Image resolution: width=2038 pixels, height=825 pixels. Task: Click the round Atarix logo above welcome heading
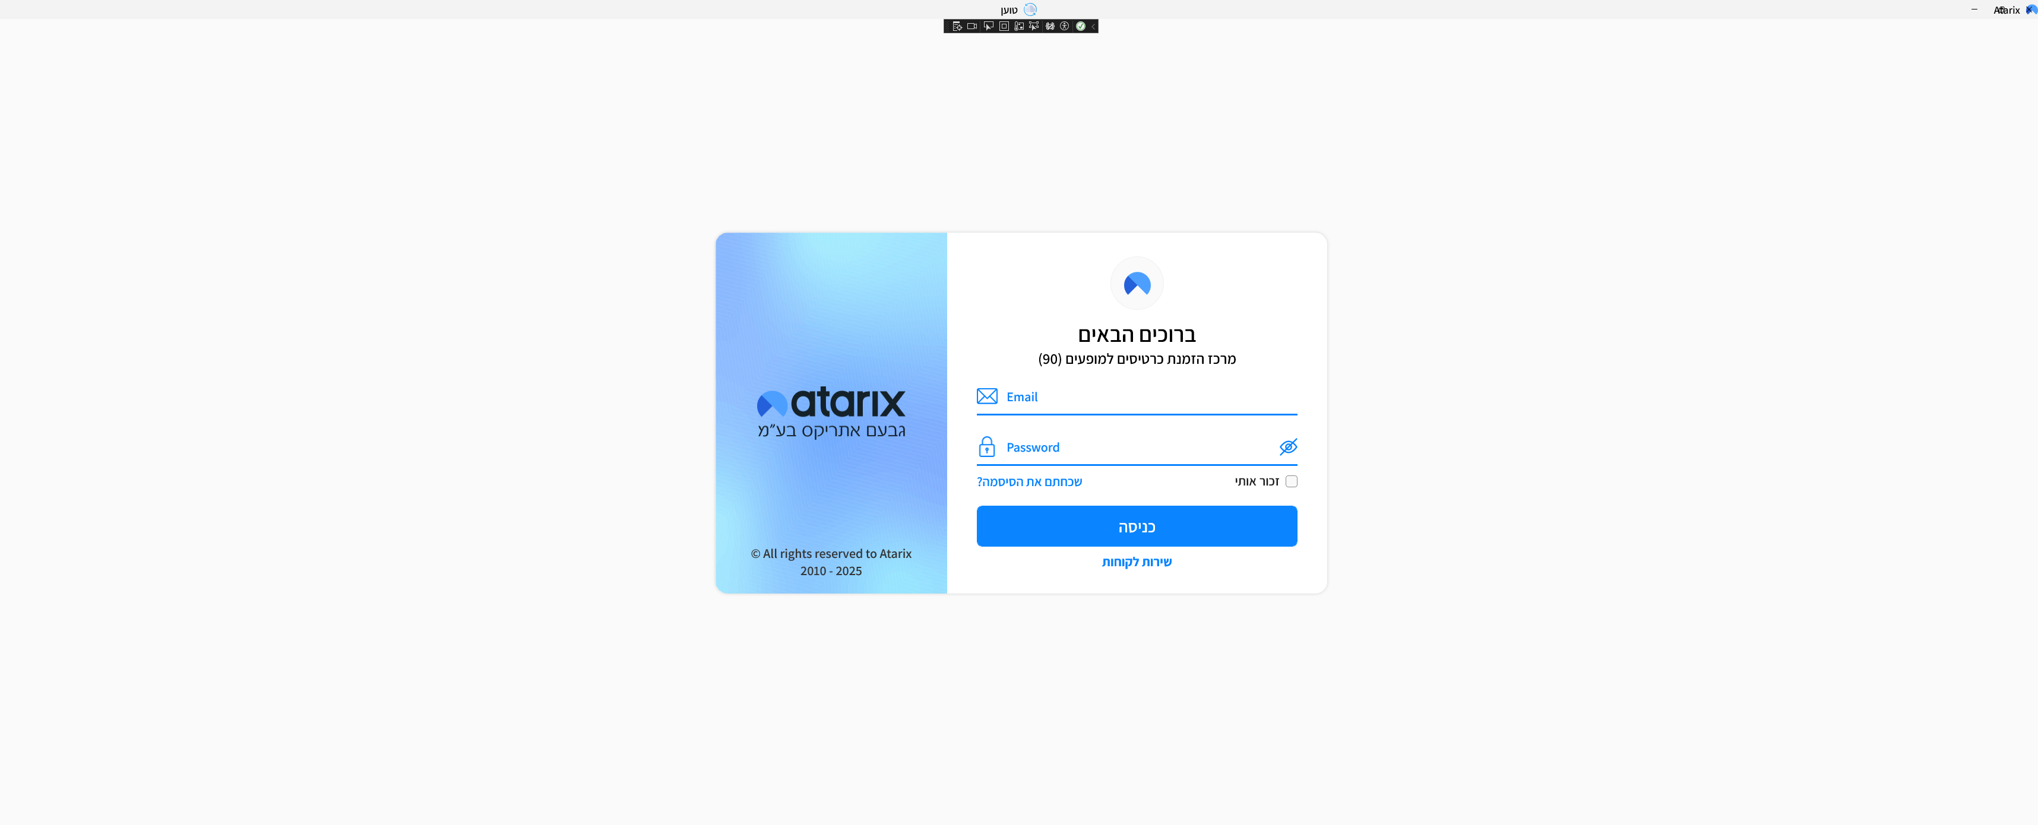(1137, 283)
